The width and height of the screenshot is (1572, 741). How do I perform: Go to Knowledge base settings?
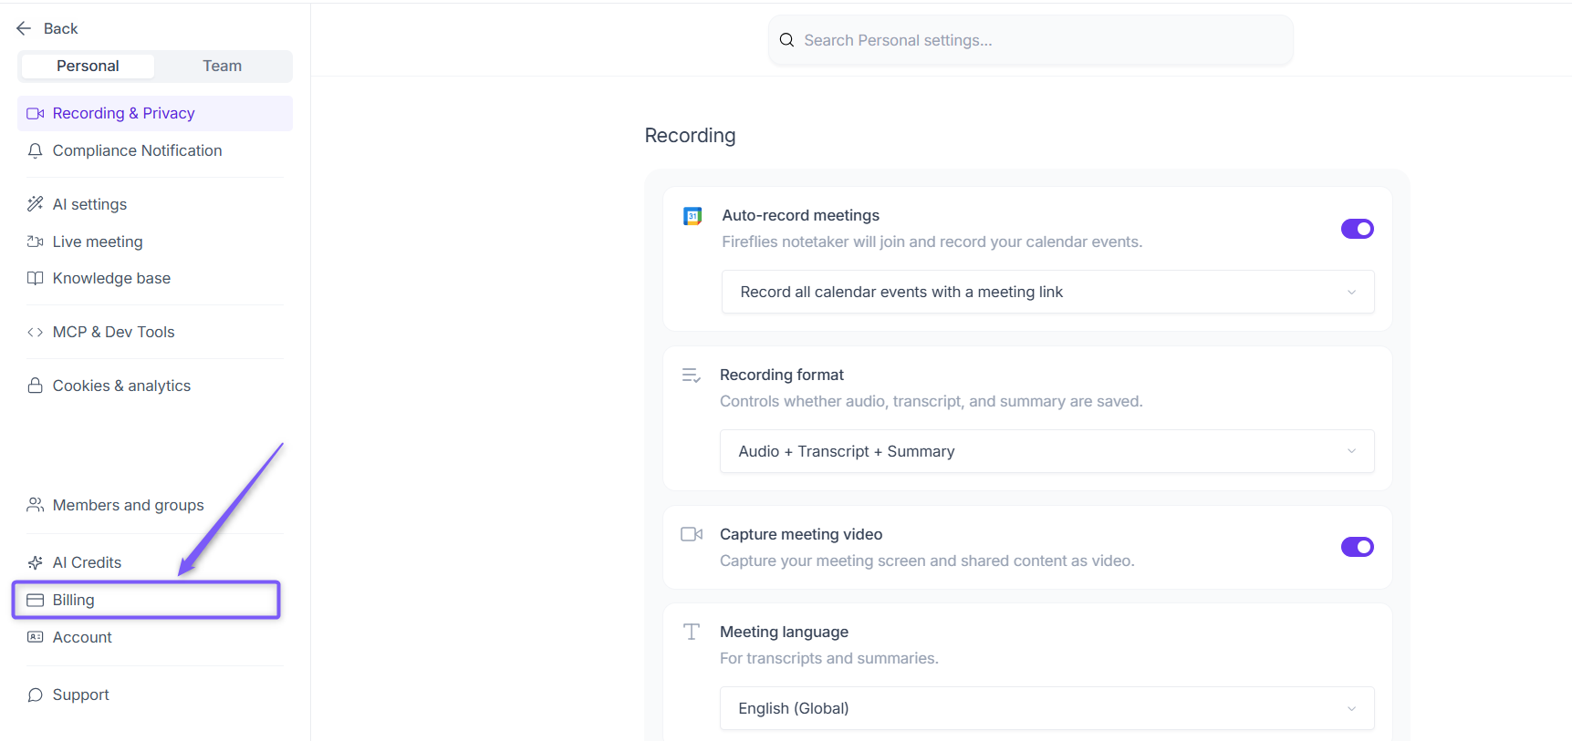(155, 278)
